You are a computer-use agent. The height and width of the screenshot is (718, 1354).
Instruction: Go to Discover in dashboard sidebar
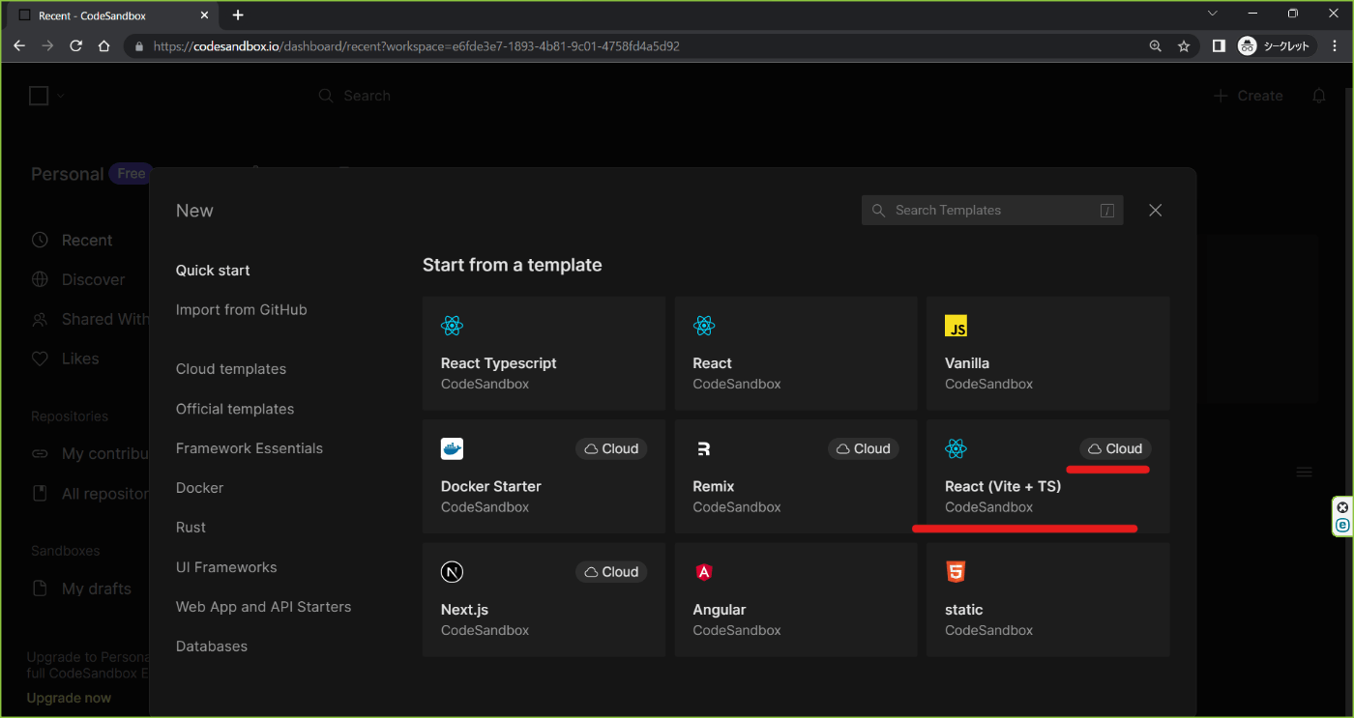[x=93, y=280]
